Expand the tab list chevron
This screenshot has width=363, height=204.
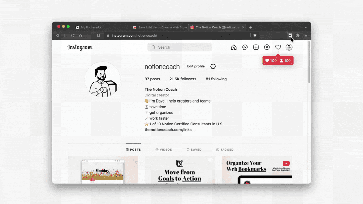pos(306,27)
